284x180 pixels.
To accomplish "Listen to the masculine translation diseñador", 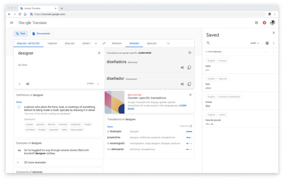I will pyautogui.click(x=182, y=84).
